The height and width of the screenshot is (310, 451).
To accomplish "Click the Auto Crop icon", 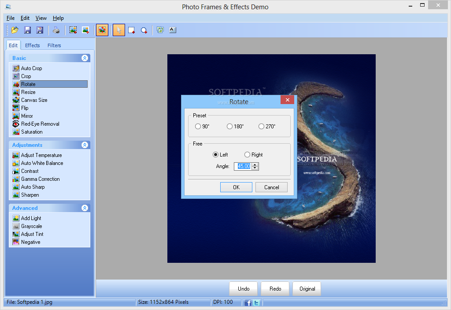I will click(16, 68).
